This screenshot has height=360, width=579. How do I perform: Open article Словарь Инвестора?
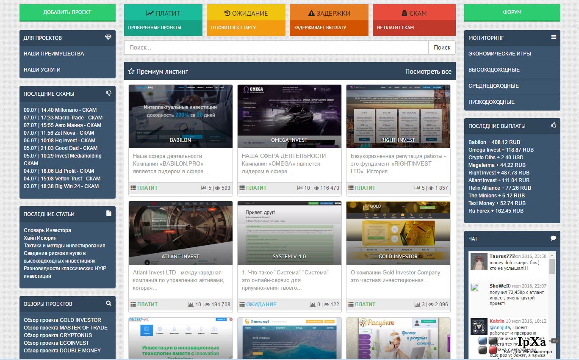tap(47, 230)
